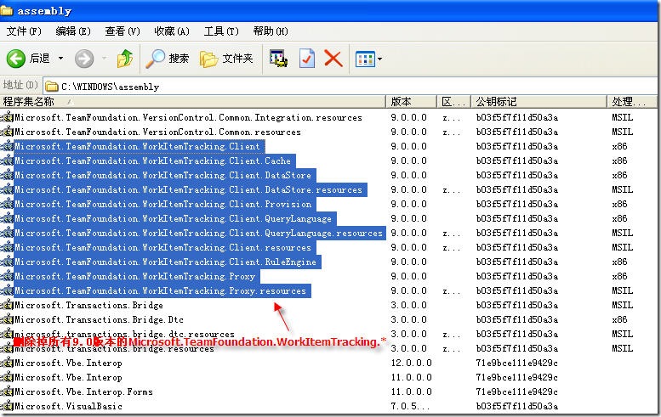Click MSIL value in Microsoft.Transactions.Bridge row
The width and height of the screenshot is (661, 417).
point(622,305)
